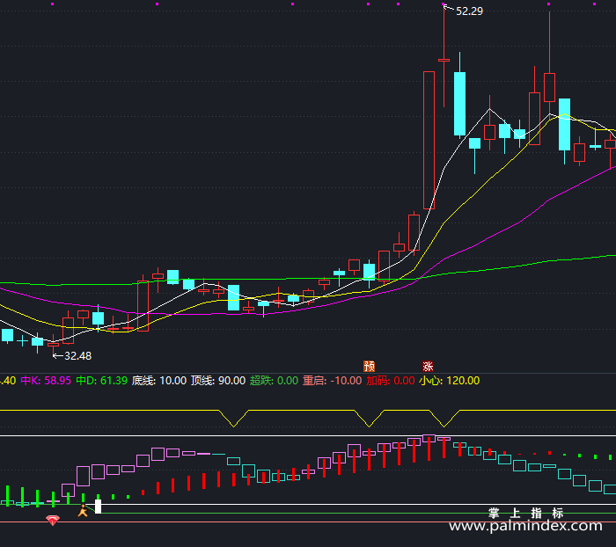This screenshot has height=547, width=616.
Task: Click the orange 预 signal marker
Action: tap(369, 367)
